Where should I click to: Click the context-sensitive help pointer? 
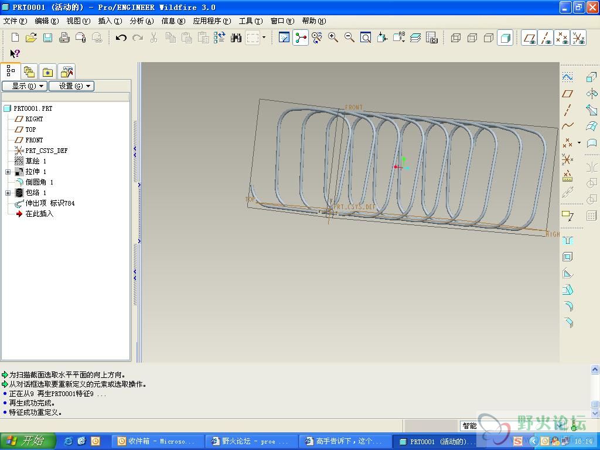[x=15, y=53]
